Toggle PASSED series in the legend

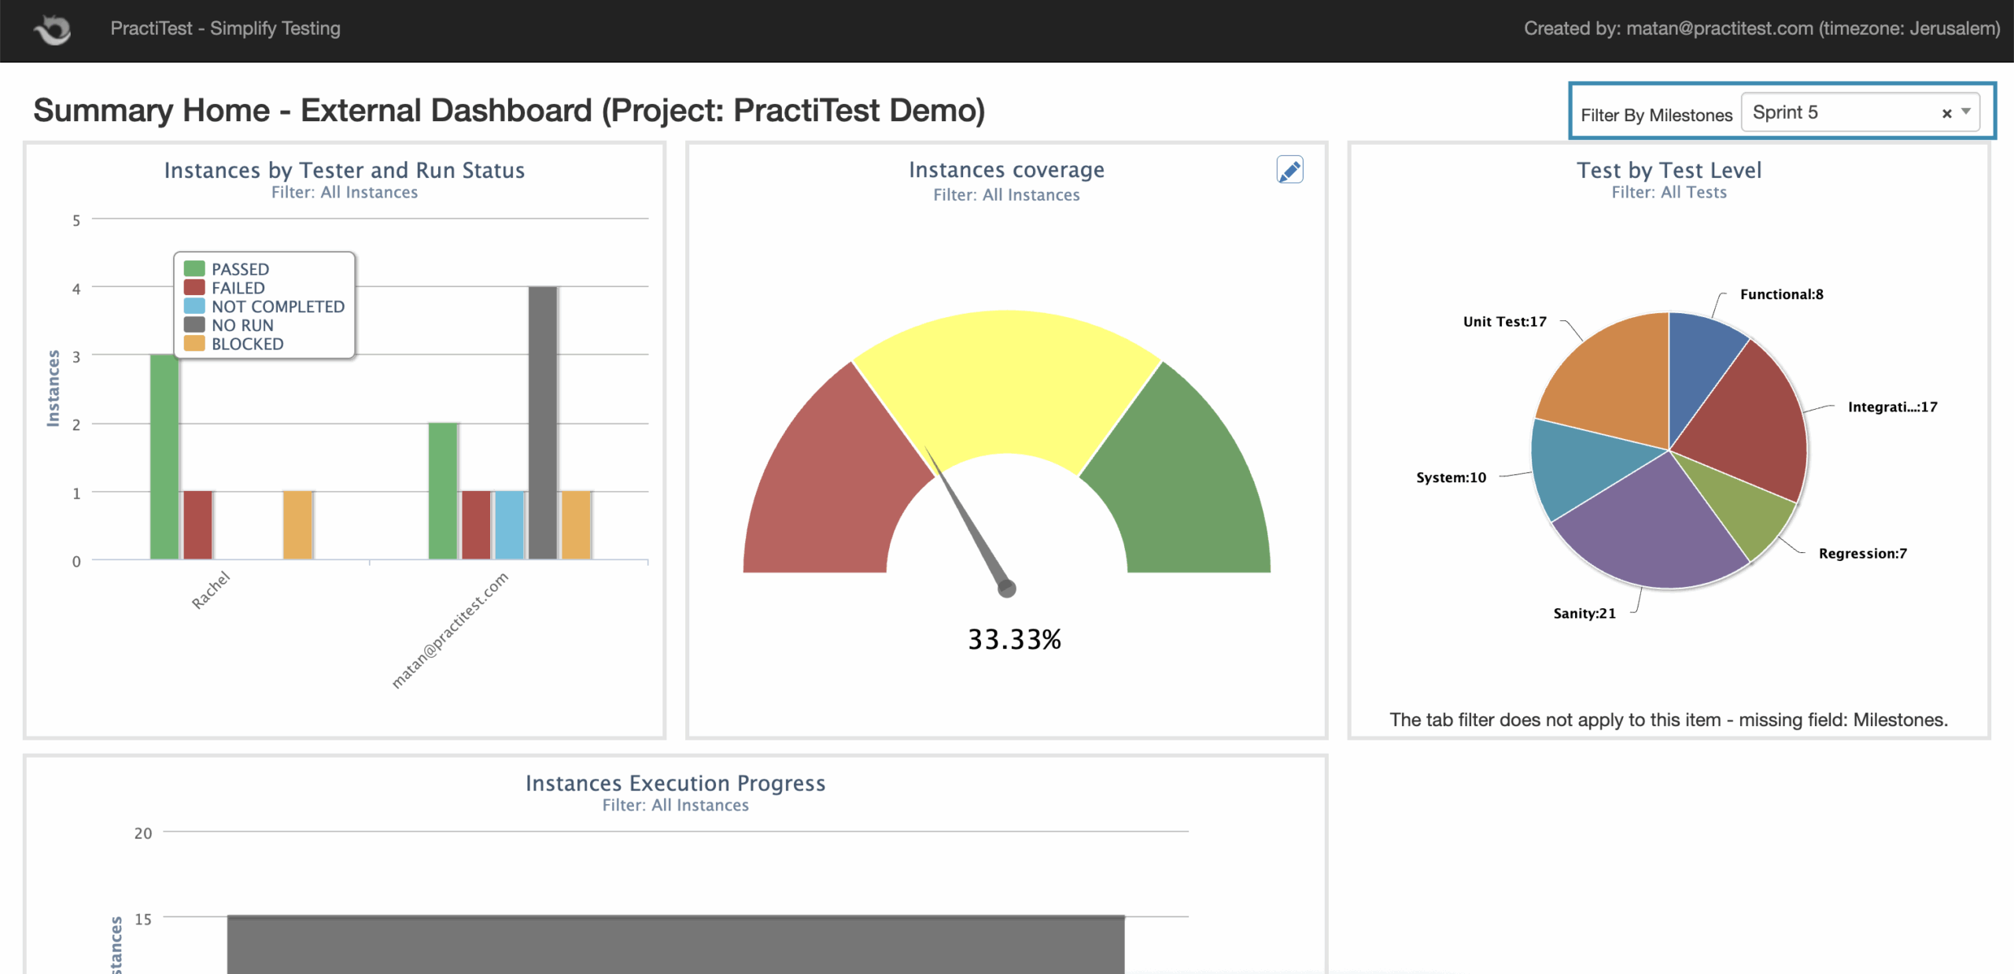coord(240,269)
